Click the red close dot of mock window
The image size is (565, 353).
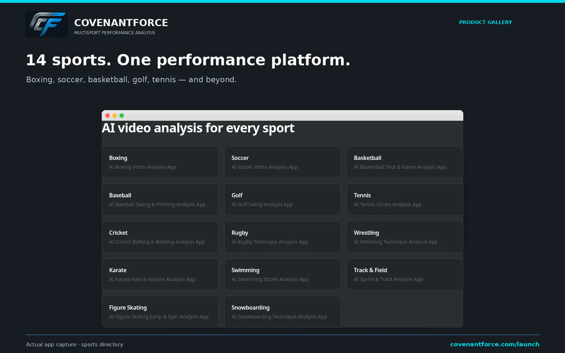click(108, 116)
